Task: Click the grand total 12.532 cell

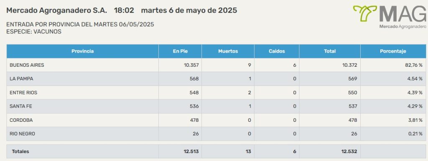Action: (x=330, y=151)
